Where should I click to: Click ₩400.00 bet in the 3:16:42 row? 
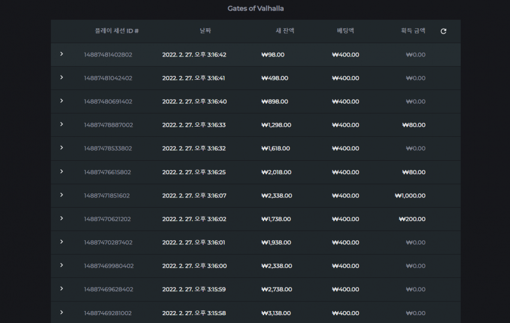[346, 55]
